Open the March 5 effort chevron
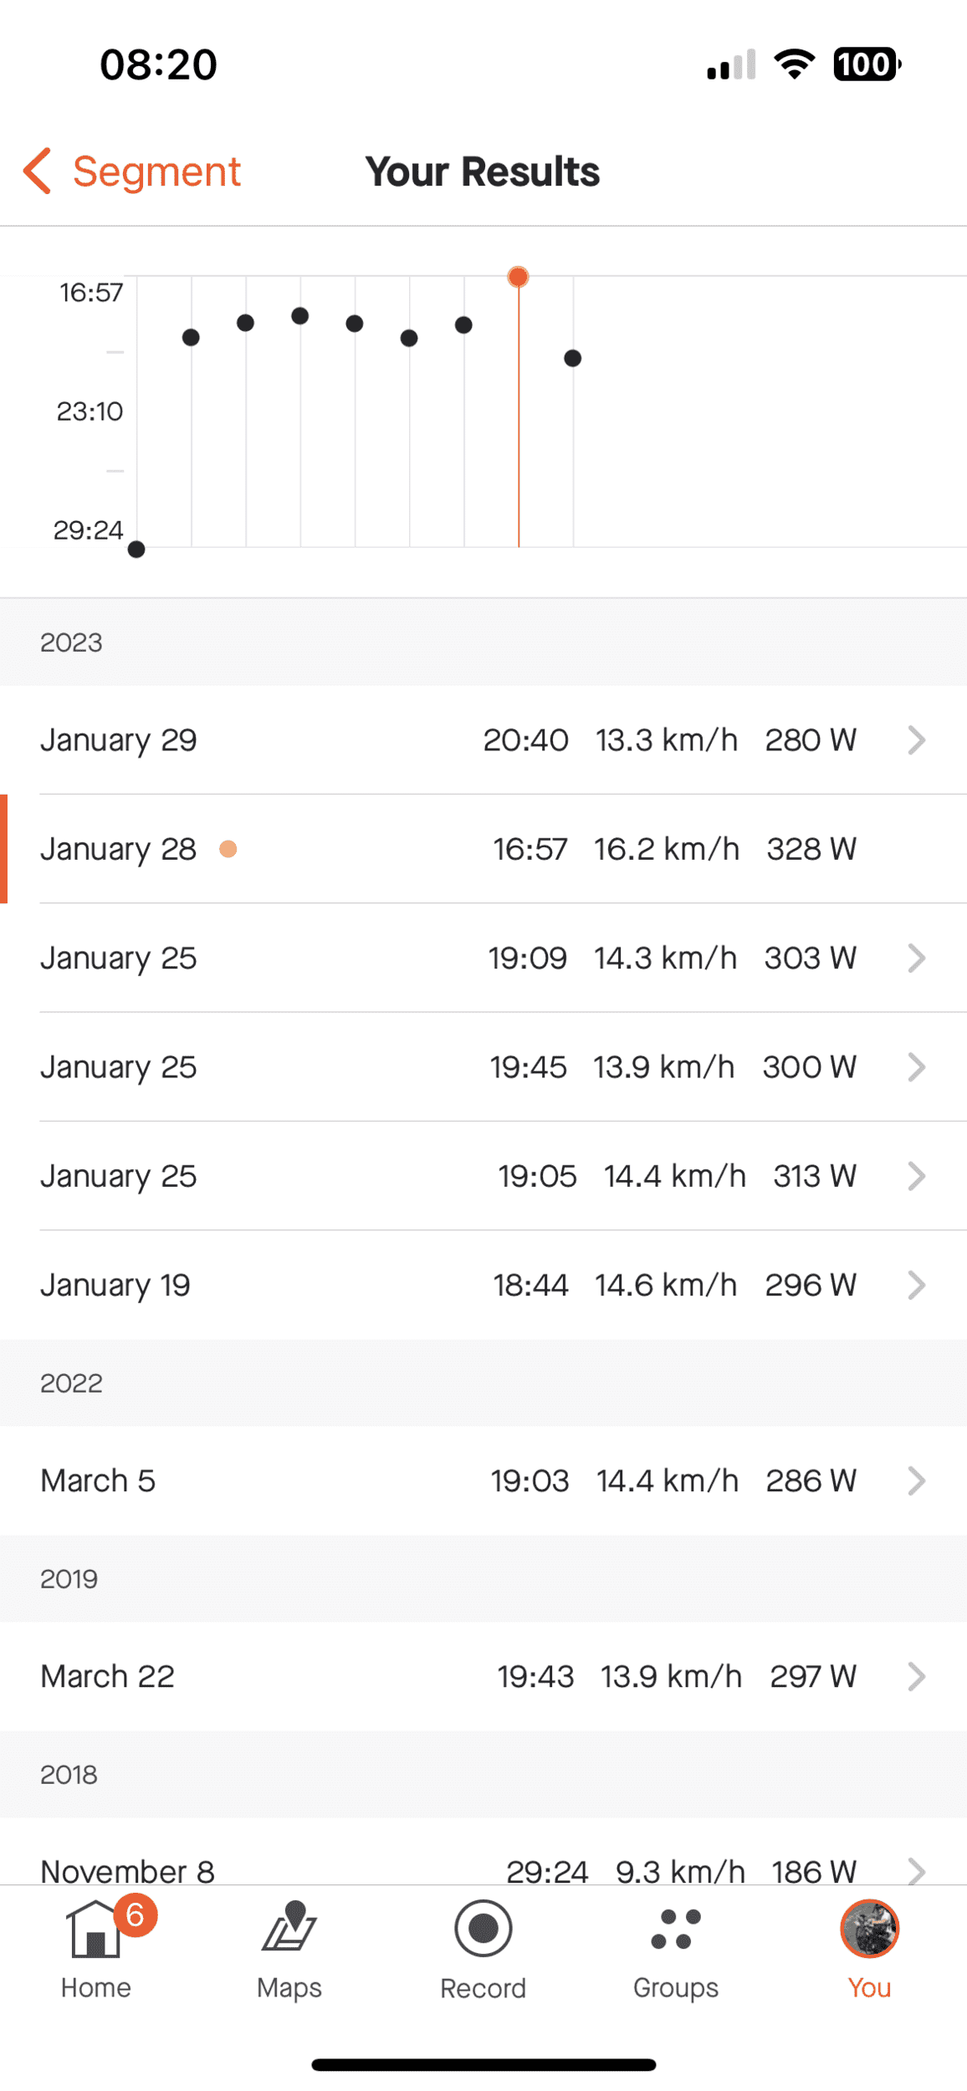 click(x=917, y=1480)
